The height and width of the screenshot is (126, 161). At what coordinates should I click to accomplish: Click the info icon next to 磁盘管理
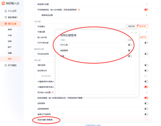click(69, 51)
